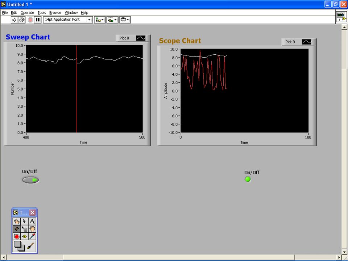Start Run Continuously from the toolbar
The width and height of the screenshot is (348, 261).
tap(21, 20)
